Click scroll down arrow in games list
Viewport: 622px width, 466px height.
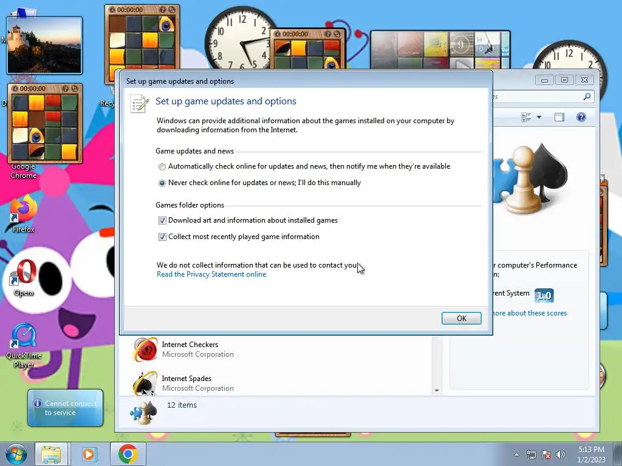437,391
